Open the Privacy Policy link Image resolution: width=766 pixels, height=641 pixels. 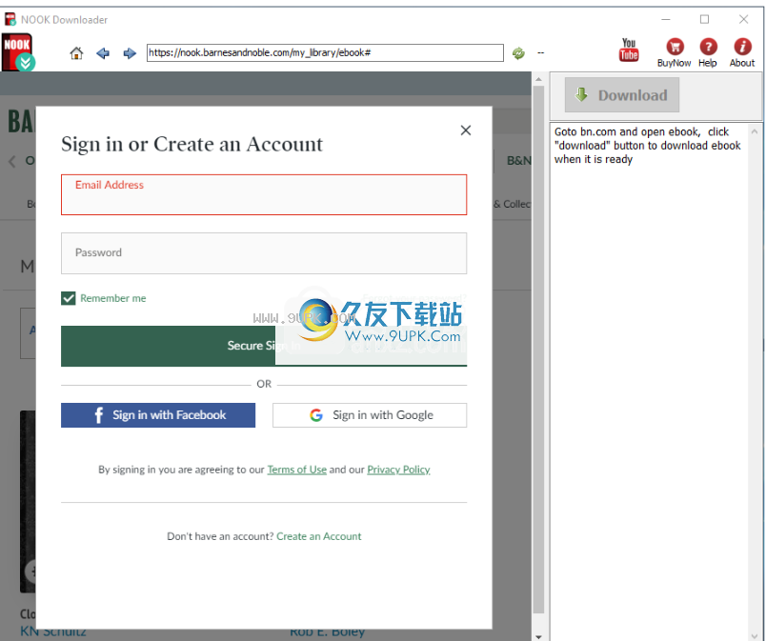(398, 470)
